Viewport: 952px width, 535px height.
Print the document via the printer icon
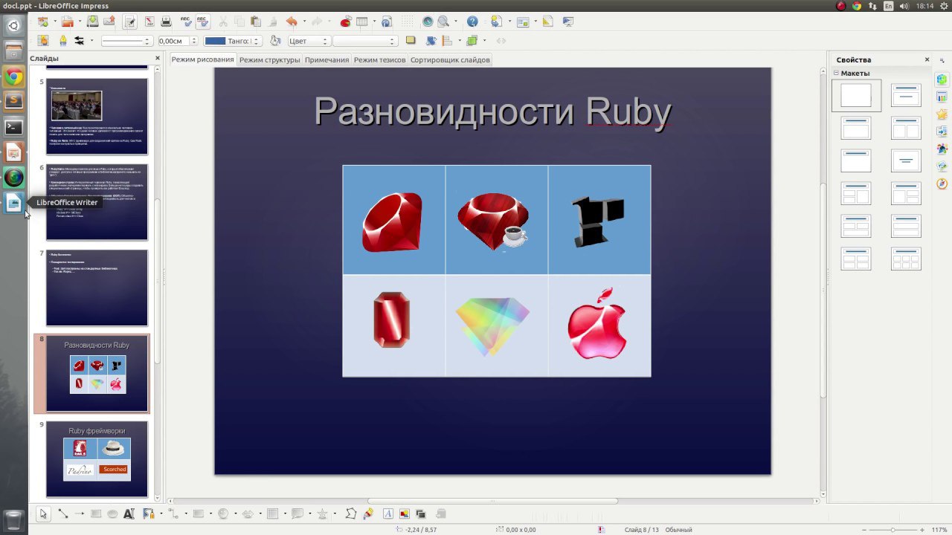tap(166, 22)
